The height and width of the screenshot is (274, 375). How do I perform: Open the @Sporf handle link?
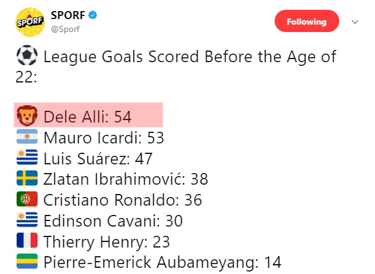(x=65, y=29)
